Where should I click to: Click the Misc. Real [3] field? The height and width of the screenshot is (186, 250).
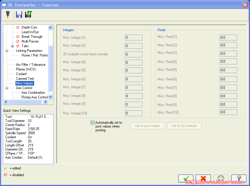(228, 54)
